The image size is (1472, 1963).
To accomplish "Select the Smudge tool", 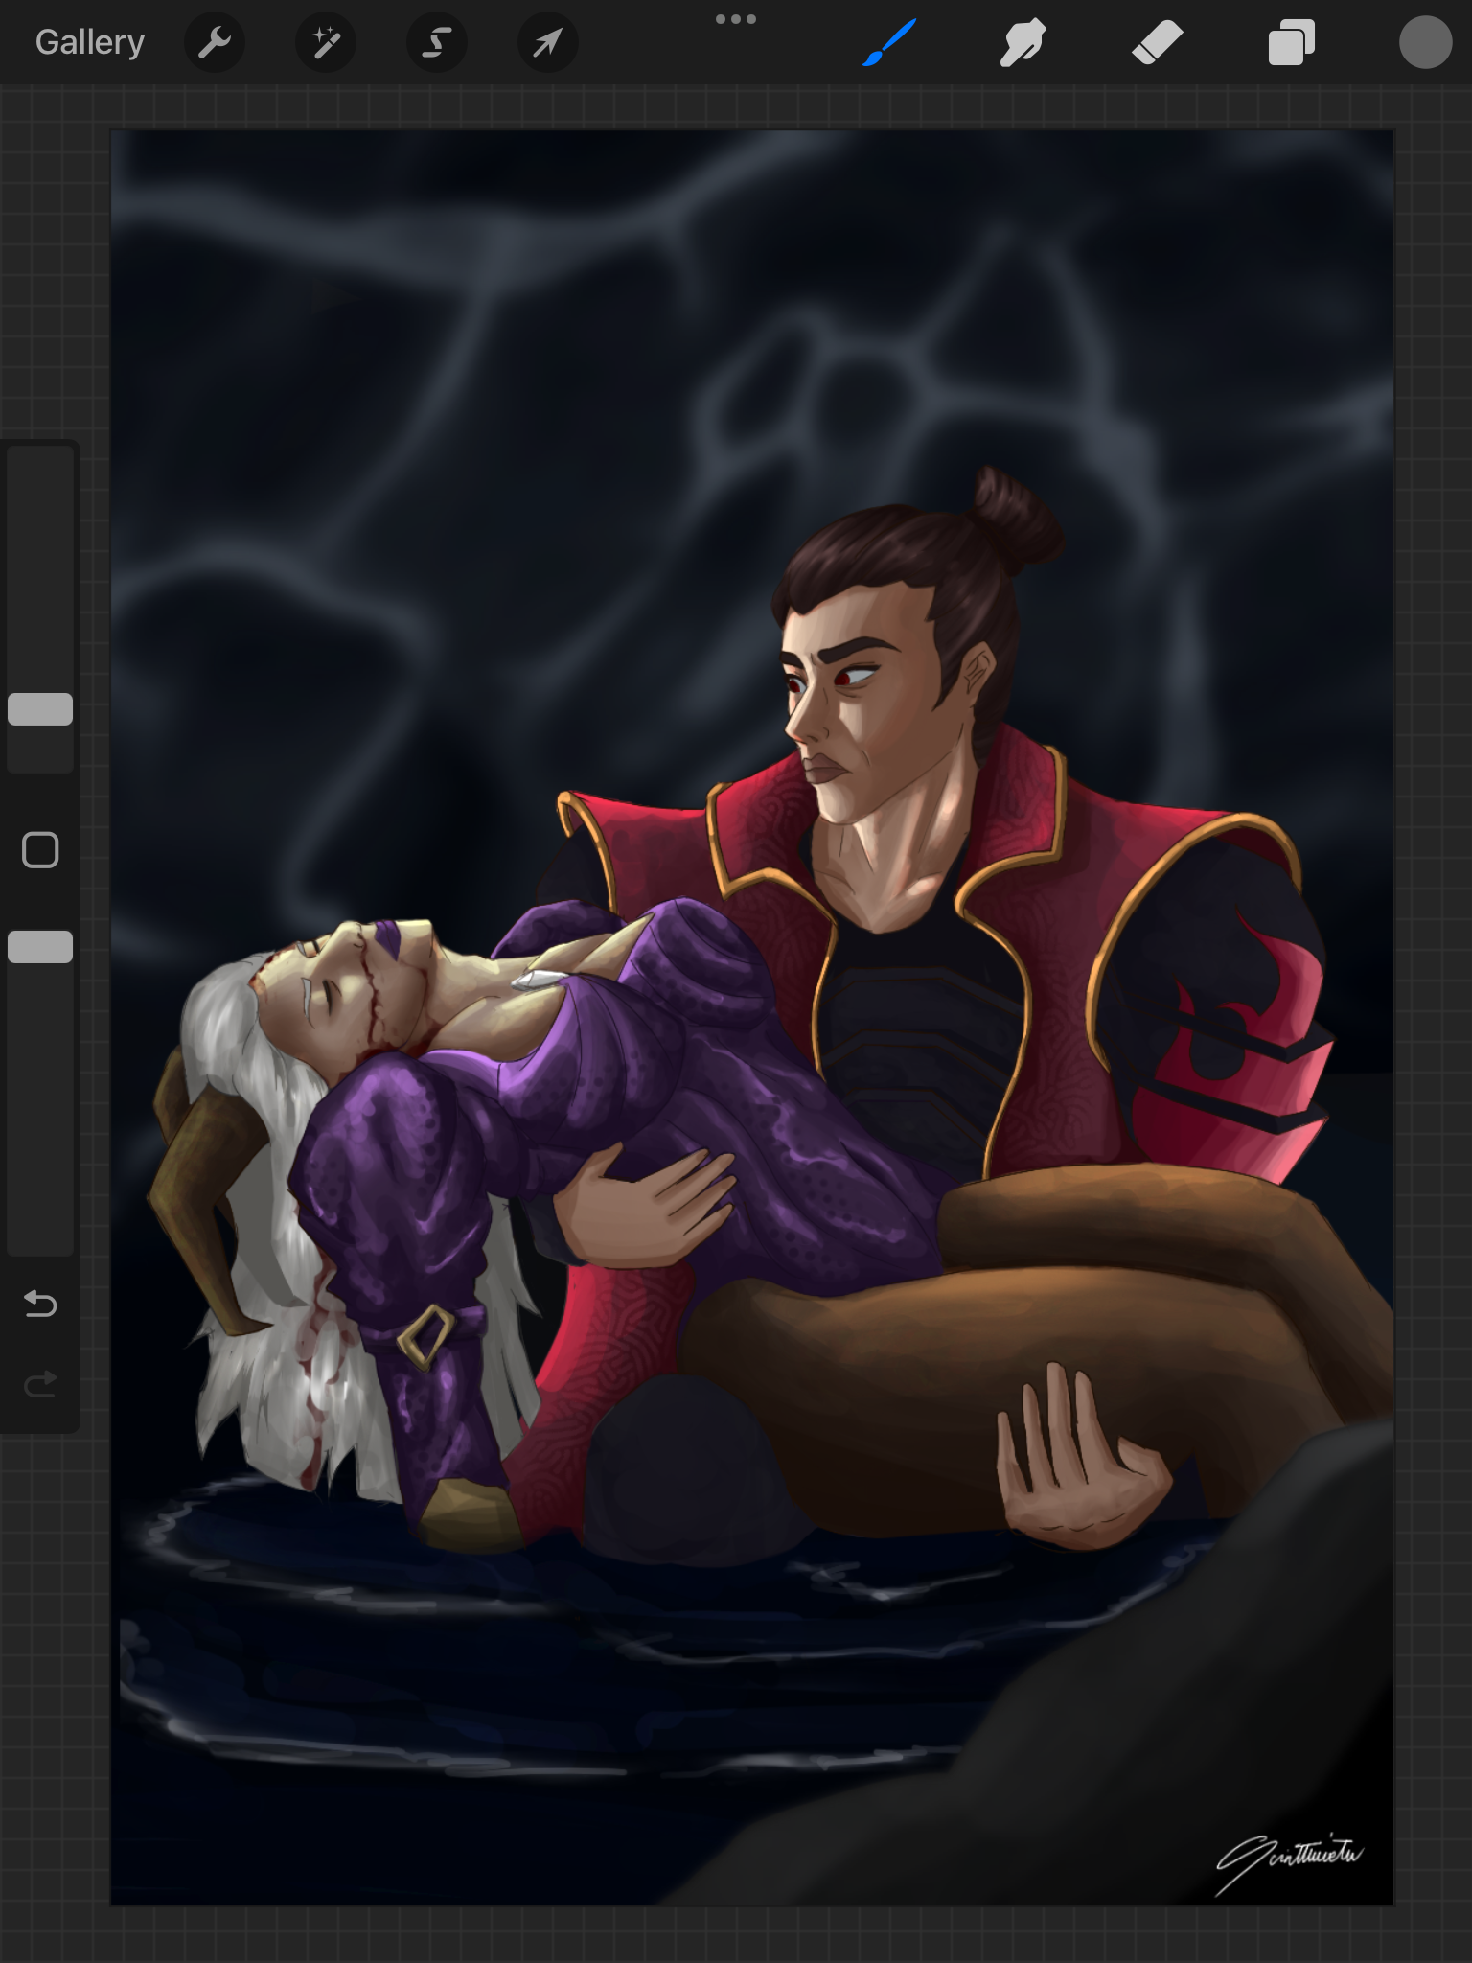I will (x=1023, y=43).
